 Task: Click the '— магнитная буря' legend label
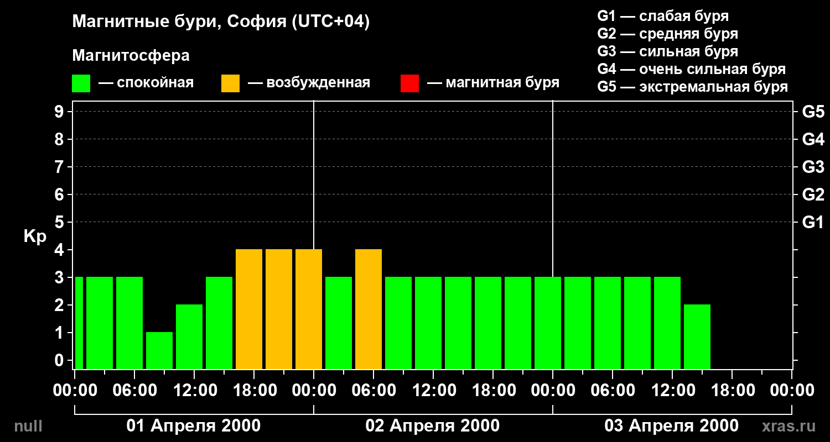coord(493,83)
